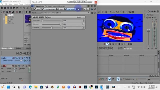The height and width of the screenshot is (90, 160).
Task: Remove selected plug-in from the FX chain
Action: (95, 9)
